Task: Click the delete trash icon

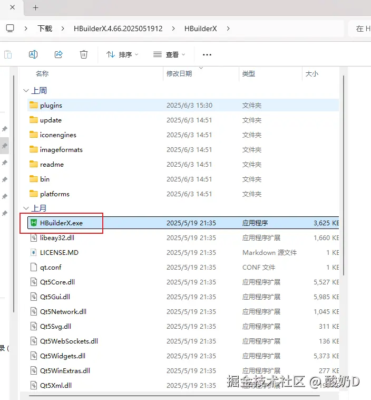Action: (84, 54)
